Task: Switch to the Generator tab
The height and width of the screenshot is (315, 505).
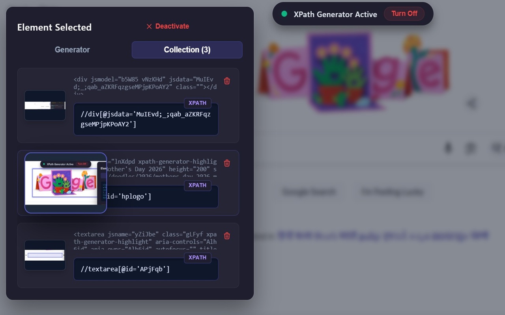Action: tap(72, 50)
